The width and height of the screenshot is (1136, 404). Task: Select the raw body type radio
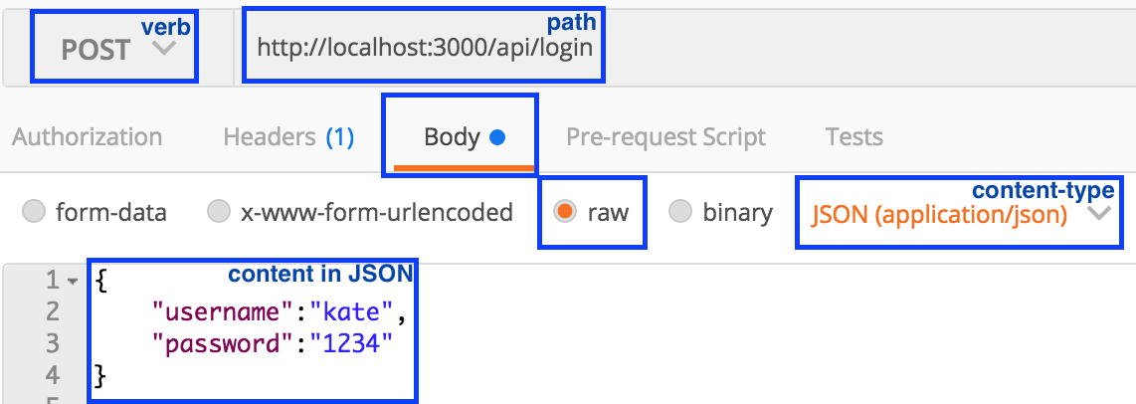(x=566, y=212)
